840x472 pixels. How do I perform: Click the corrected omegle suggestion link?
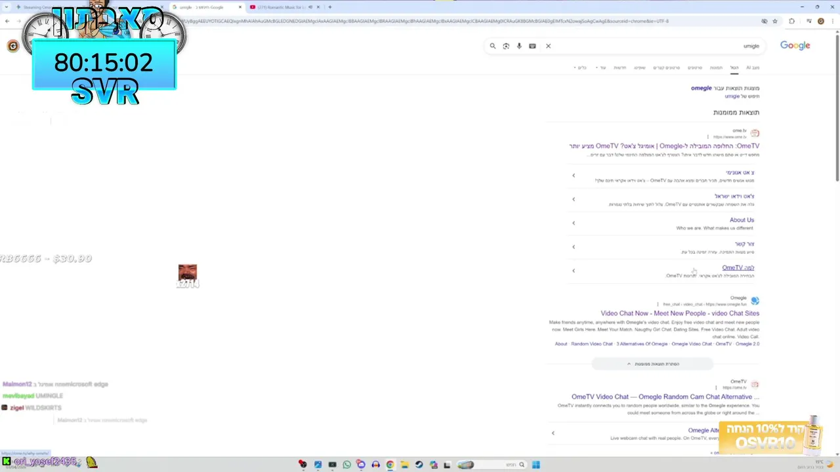point(701,88)
